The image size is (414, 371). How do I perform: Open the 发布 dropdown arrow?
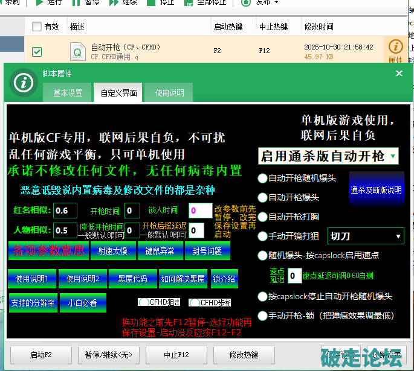278,2
